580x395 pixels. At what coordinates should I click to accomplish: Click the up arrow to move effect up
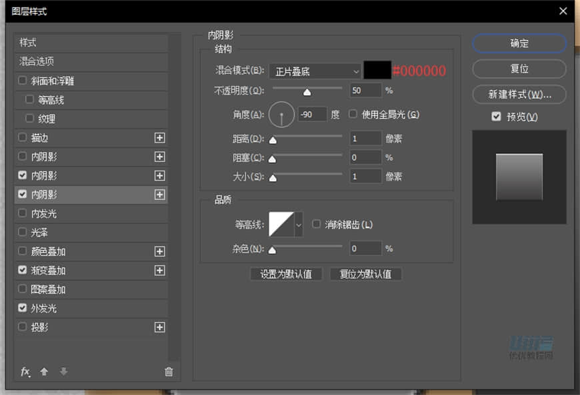click(x=44, y=372)
